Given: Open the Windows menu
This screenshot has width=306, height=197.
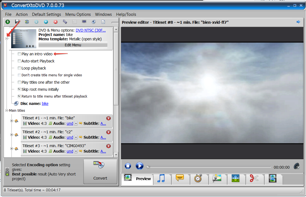Looking at the screenshot, I should coord(104,14).
